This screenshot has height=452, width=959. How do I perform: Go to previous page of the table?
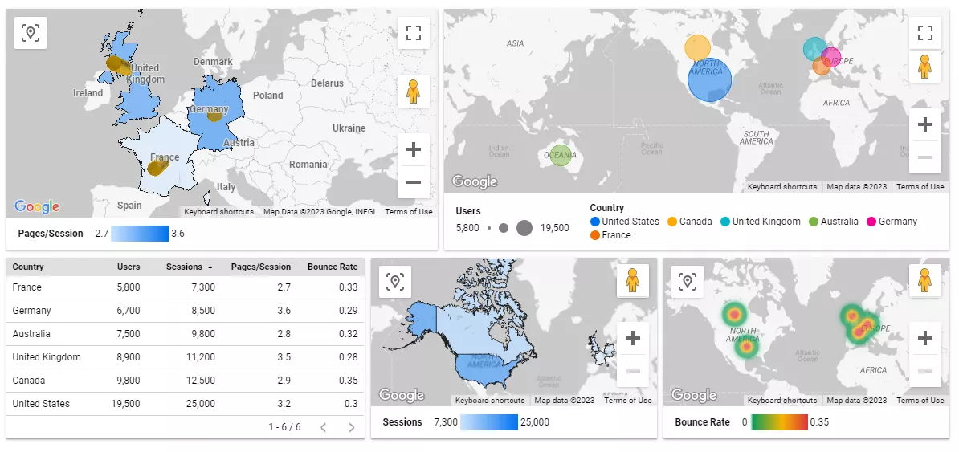[x=324, y=427]
